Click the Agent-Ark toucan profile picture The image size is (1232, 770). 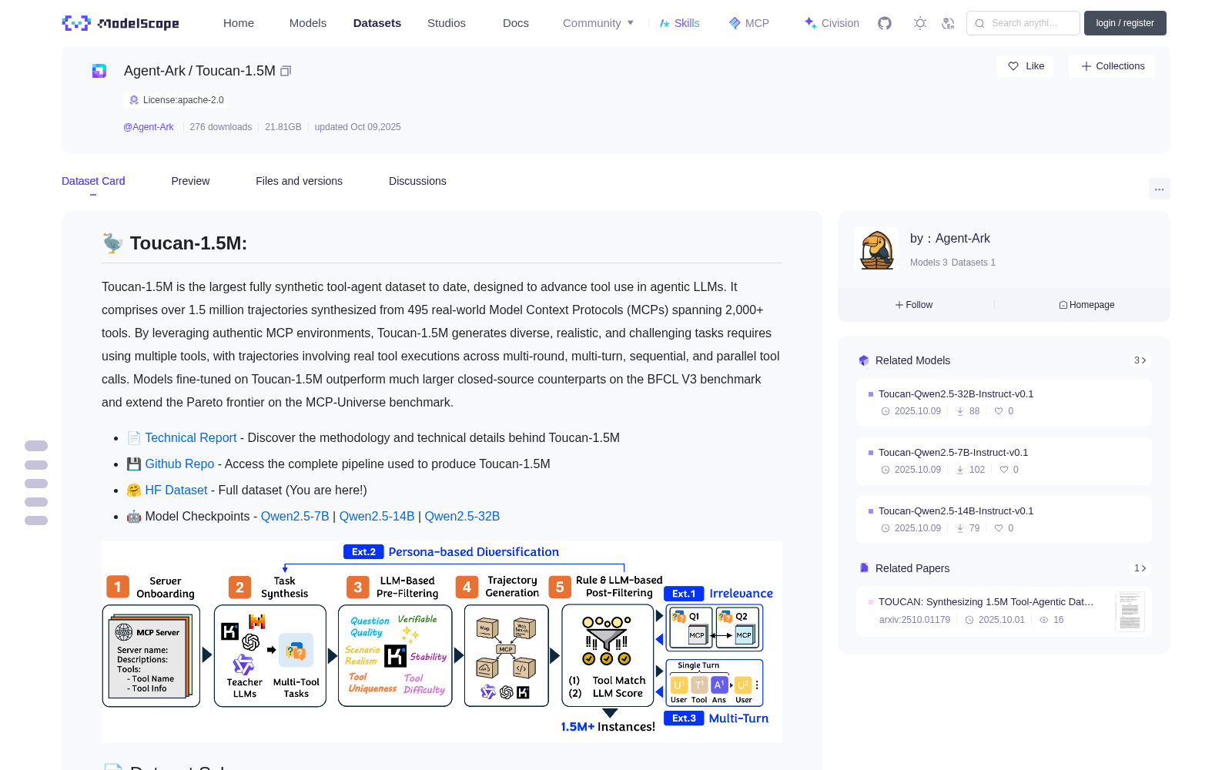876,249
